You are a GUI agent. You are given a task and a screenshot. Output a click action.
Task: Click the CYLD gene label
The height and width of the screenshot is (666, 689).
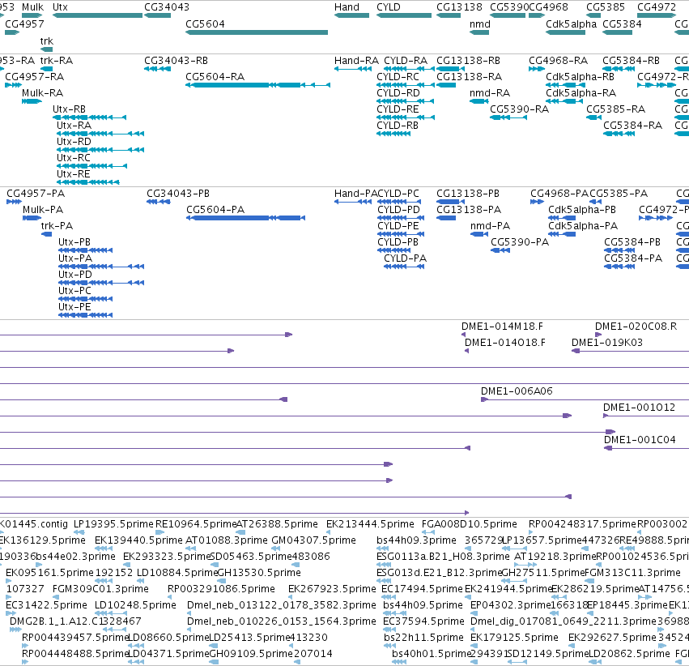pyautogui.click(x=389, y=7)
